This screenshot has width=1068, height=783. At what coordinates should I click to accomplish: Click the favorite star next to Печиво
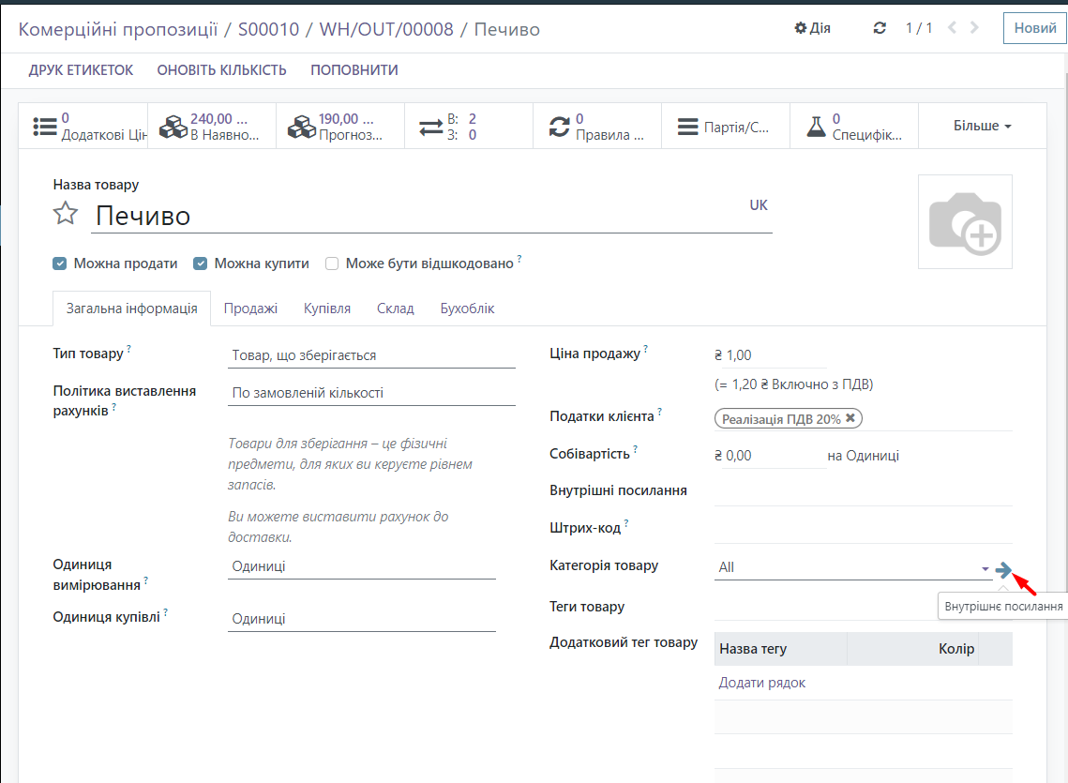point(65,215)
